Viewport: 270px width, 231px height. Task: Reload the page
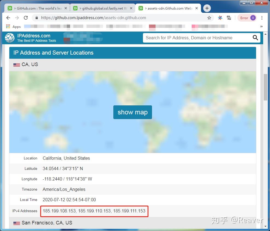pyautogui.click(x=26, y=17)
